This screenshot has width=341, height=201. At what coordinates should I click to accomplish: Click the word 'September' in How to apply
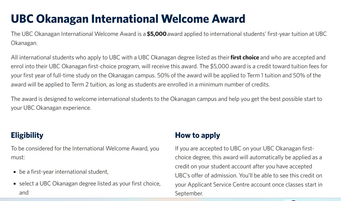(189, 194)
